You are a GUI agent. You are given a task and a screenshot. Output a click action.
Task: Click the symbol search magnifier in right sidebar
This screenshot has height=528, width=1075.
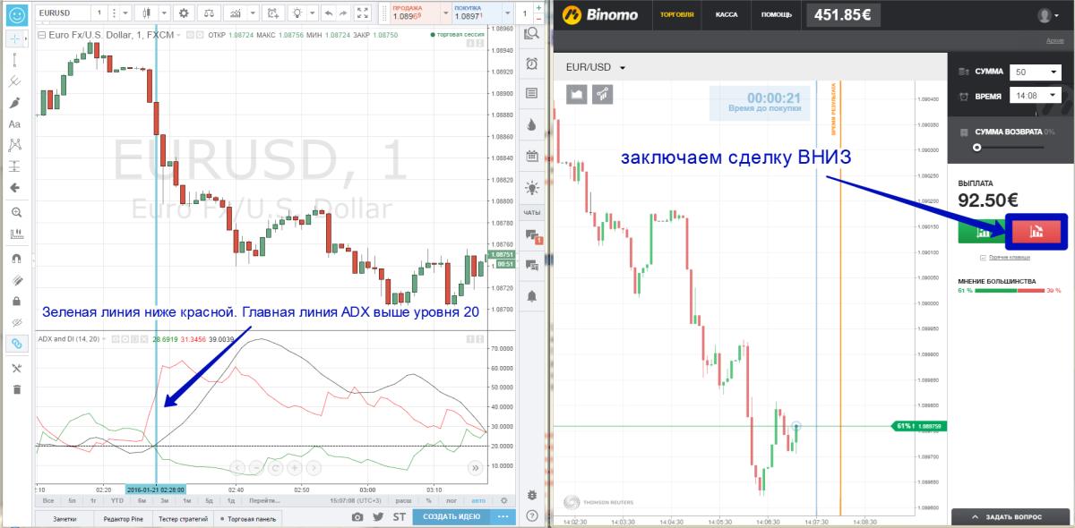(532, 33)
